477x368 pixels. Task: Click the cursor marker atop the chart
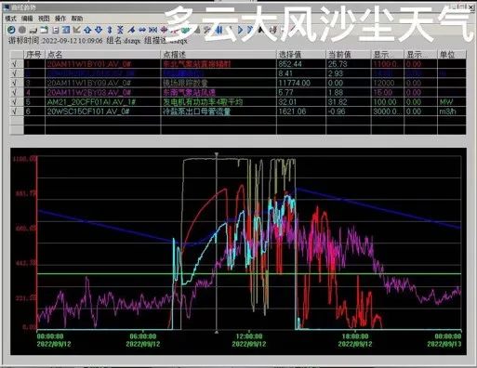coord(217,154)
